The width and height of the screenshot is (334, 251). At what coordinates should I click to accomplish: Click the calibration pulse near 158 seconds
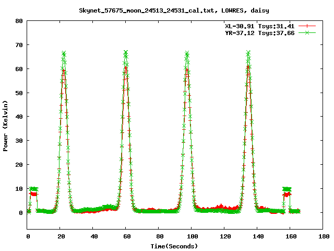287,191
